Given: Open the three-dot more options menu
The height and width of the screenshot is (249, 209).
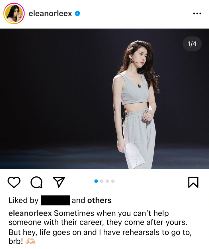Looking at the screenshot, I should (197, 13).
